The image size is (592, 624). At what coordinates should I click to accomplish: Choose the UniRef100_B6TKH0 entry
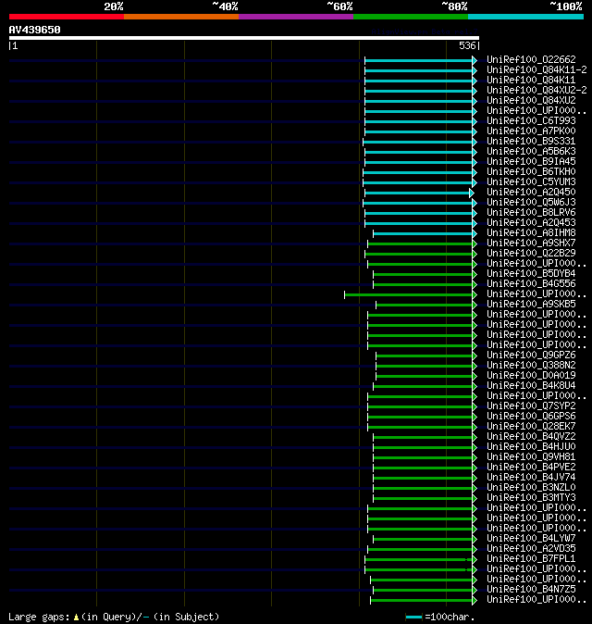pos(531,171)
